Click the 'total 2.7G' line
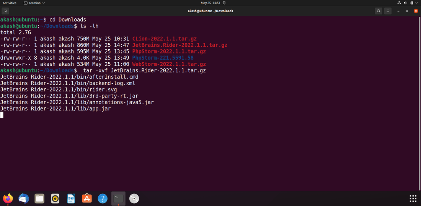This screenshot has width=421, height=206. (16, 32)
